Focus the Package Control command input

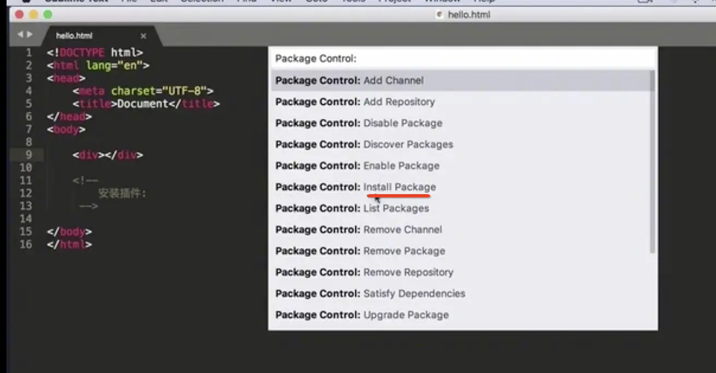click(463, 58)
